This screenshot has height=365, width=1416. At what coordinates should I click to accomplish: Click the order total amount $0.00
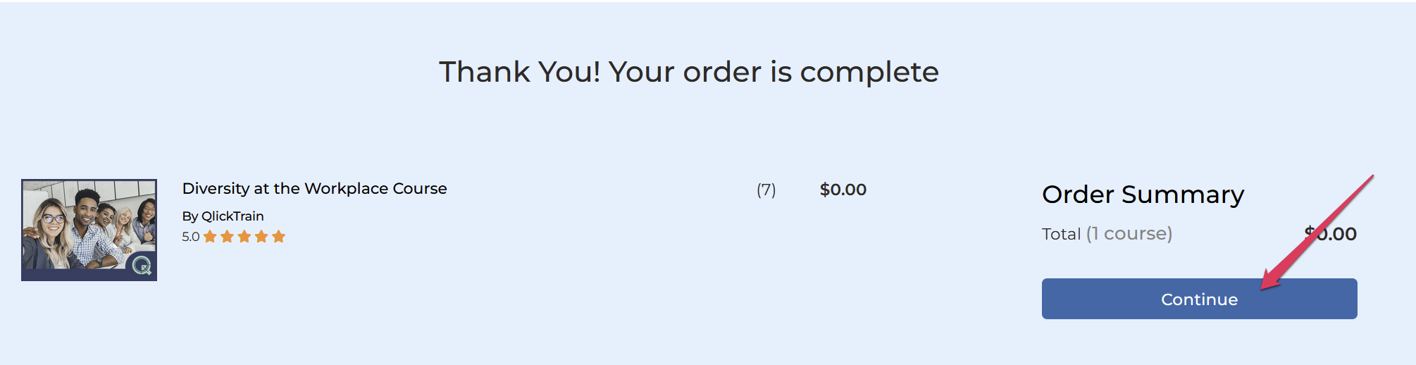tap(1330, 234)
